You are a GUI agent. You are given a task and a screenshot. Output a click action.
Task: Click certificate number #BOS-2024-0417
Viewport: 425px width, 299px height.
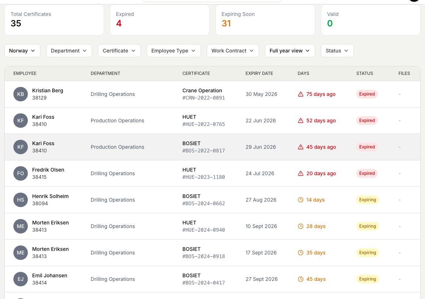coord(203,283)
